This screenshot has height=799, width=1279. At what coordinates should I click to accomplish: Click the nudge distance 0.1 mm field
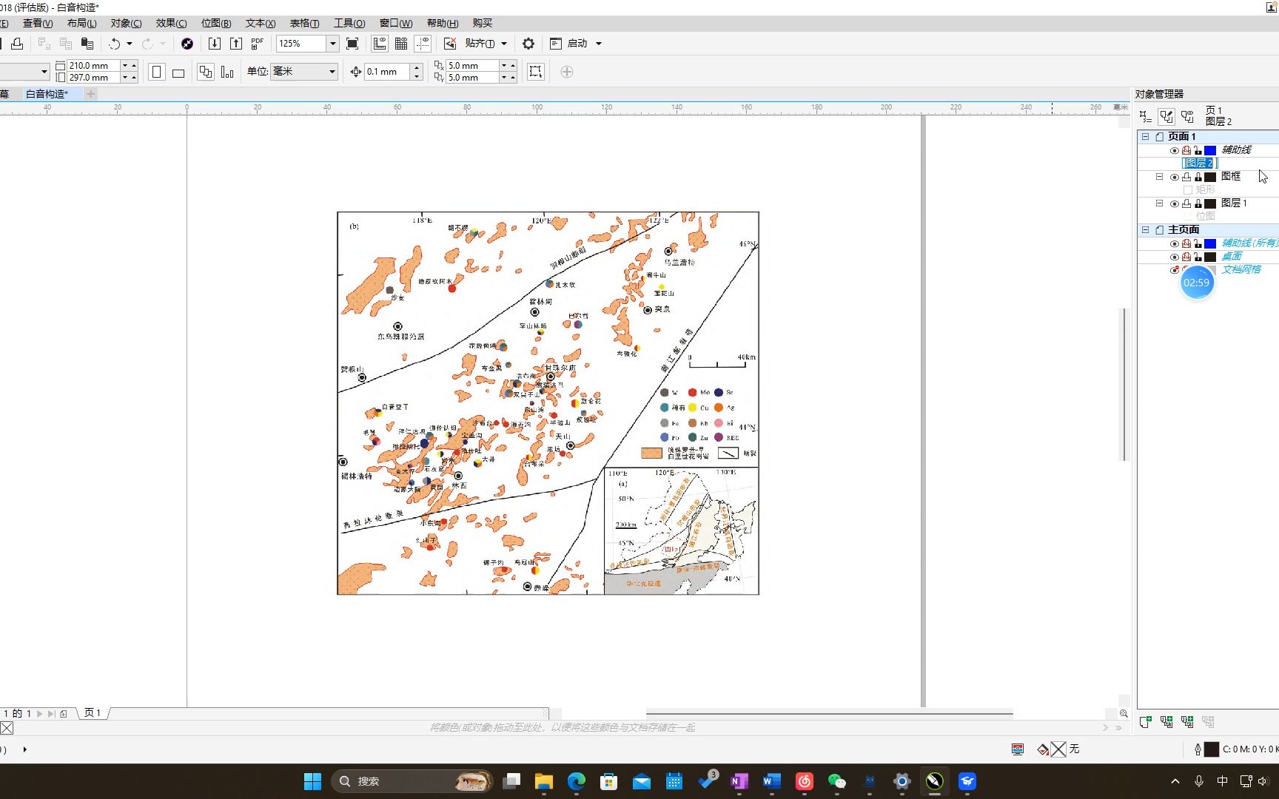coord(387,72)
